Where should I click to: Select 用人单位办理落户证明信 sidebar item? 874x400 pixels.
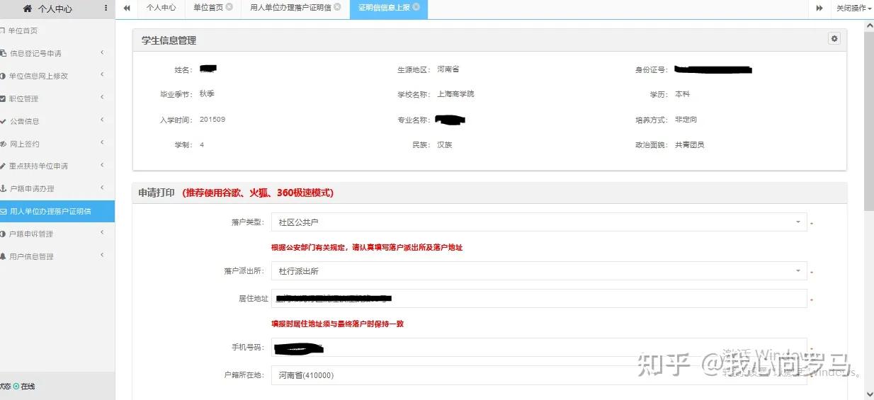[x=57, y=211]
